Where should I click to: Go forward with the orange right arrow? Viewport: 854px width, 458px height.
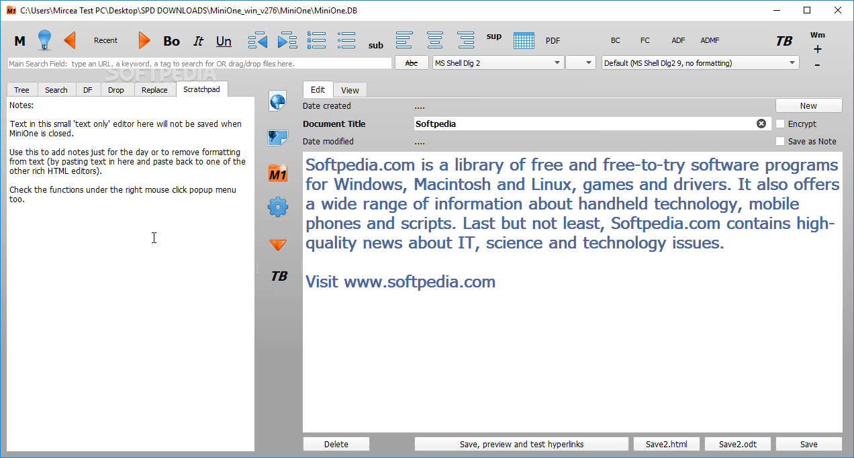click(x=144, y=40)
